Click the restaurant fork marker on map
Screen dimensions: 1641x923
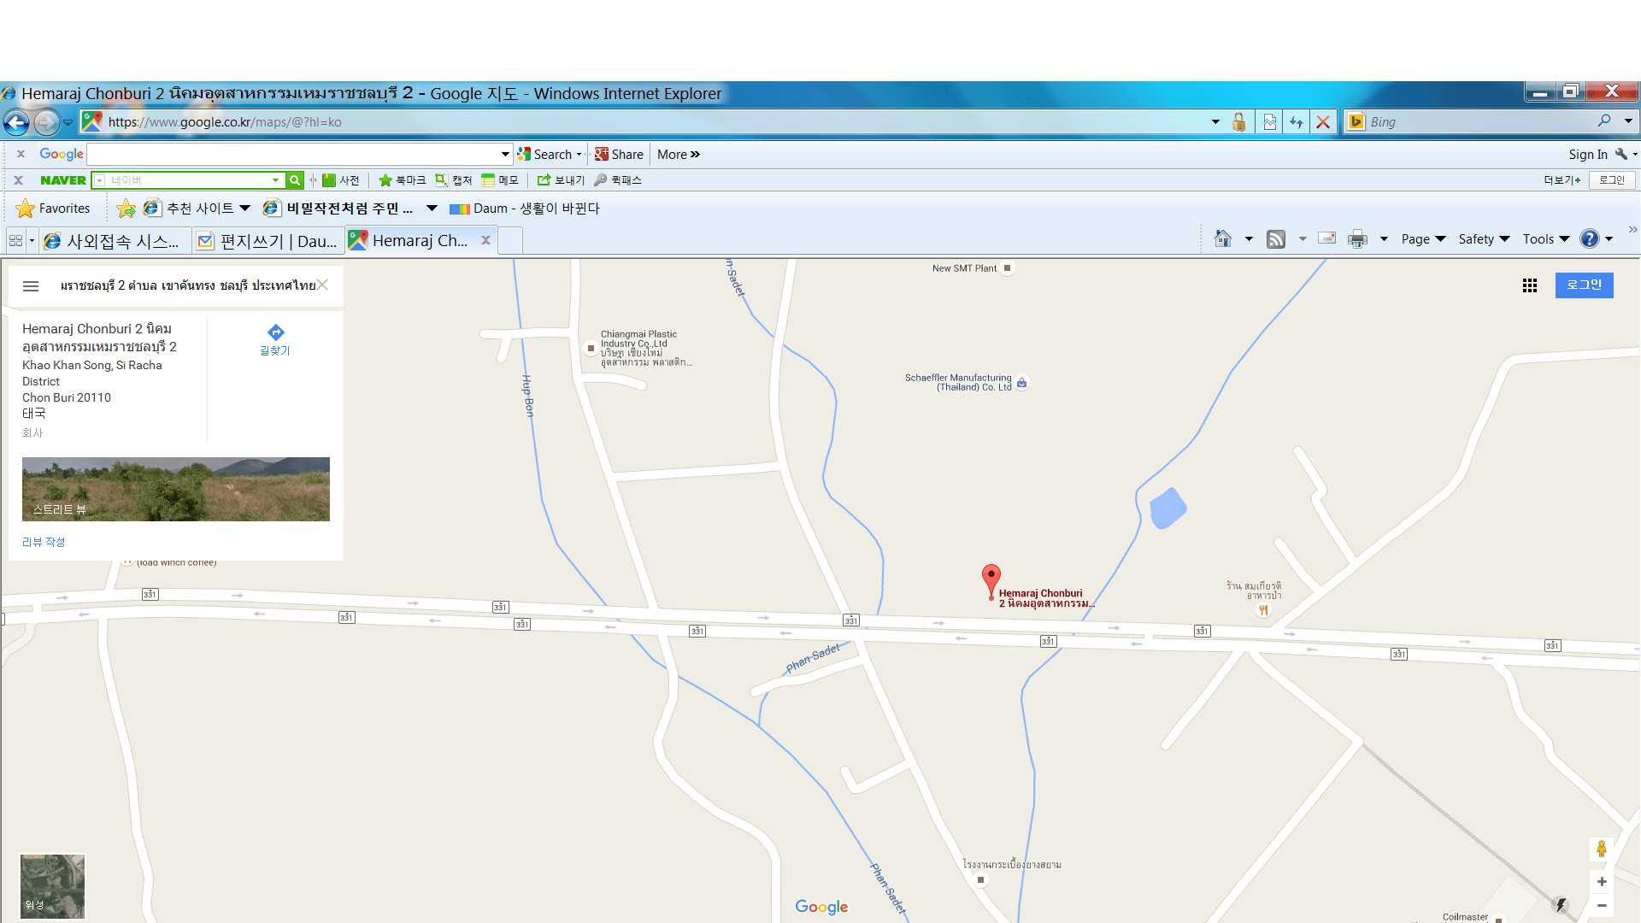(1263, 610)
